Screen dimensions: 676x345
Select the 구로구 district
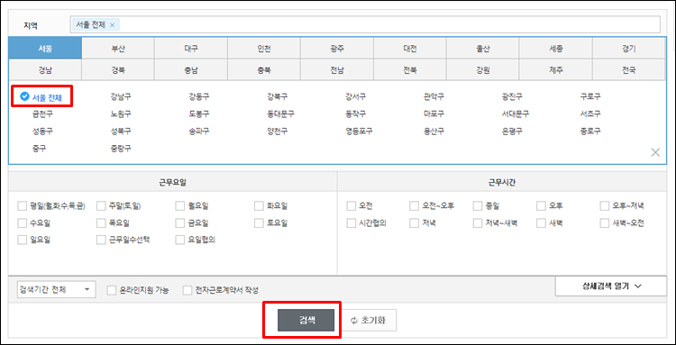(590, 96)
